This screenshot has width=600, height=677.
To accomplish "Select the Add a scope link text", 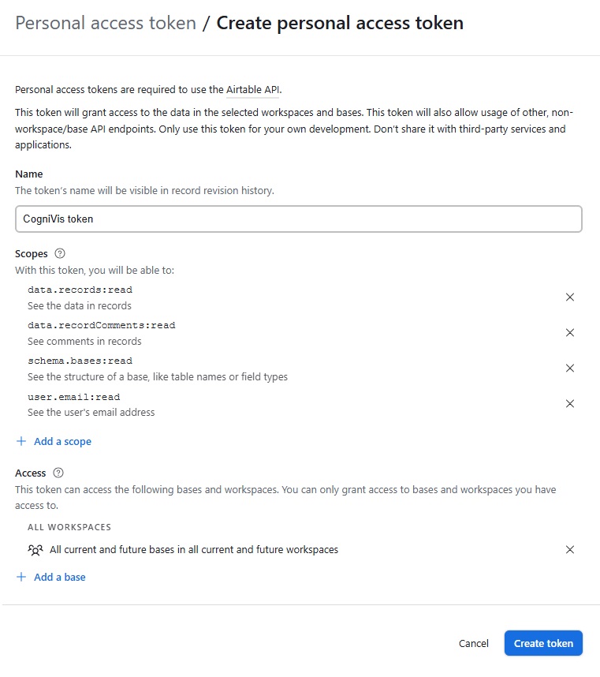I will pyautogui.click(x=62, y=442).
